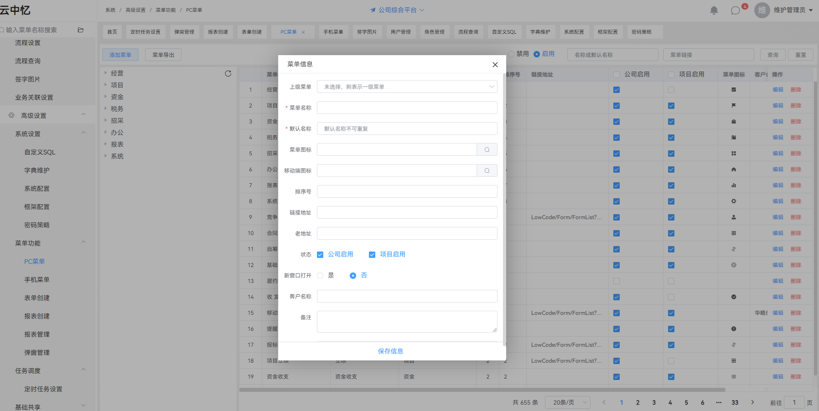819x411 pixels.
Task: Click the horizontal scrollbar under the table
Action: coord(482,390)
